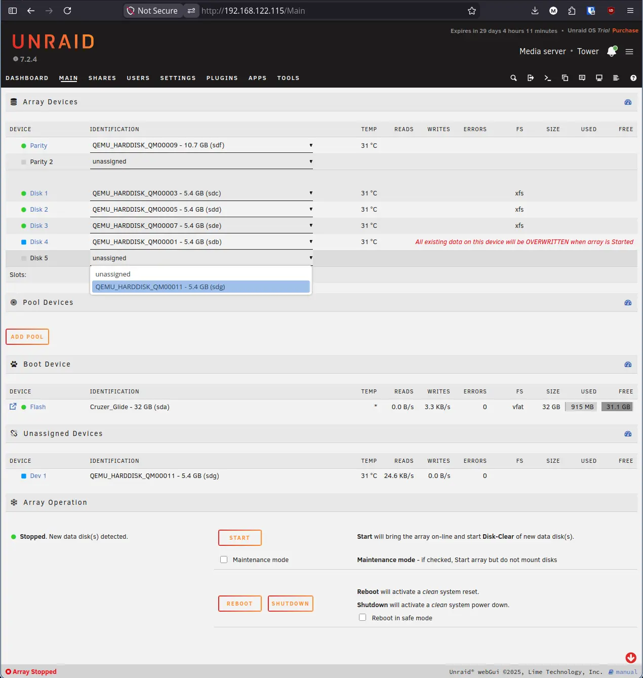Open the Apps tab
The image size is (643, 678).
click(x=257, y=78)
